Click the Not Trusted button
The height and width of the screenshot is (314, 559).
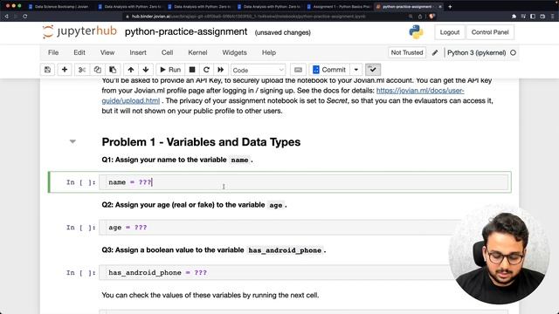point(407,52)
